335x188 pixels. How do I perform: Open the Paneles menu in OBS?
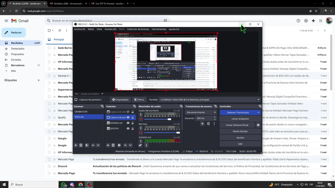[x=110, y=29]
